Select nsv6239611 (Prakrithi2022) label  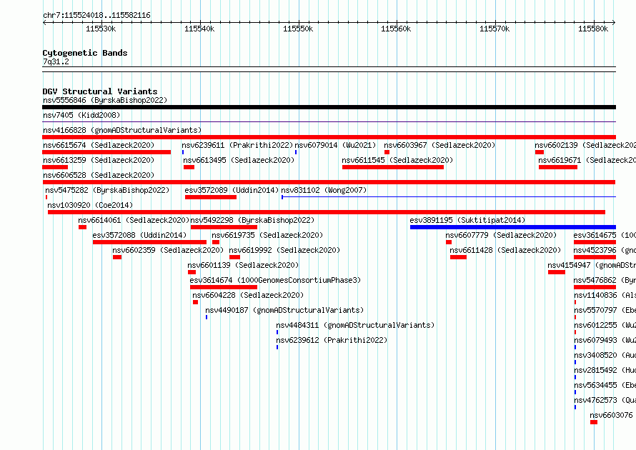pos(237,145)
